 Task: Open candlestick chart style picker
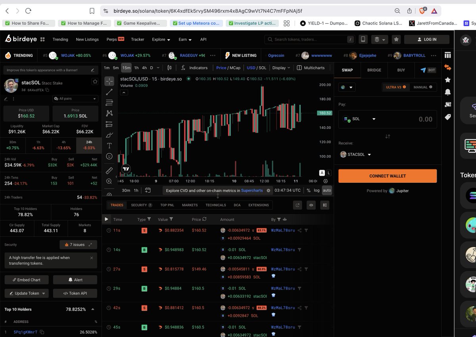click(170, 68)
